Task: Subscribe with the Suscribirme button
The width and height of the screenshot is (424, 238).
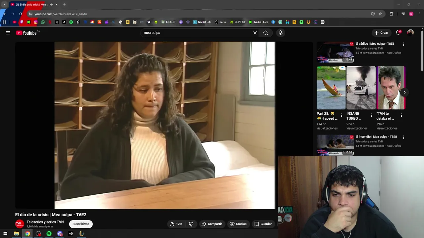Action: pos(81,224)
